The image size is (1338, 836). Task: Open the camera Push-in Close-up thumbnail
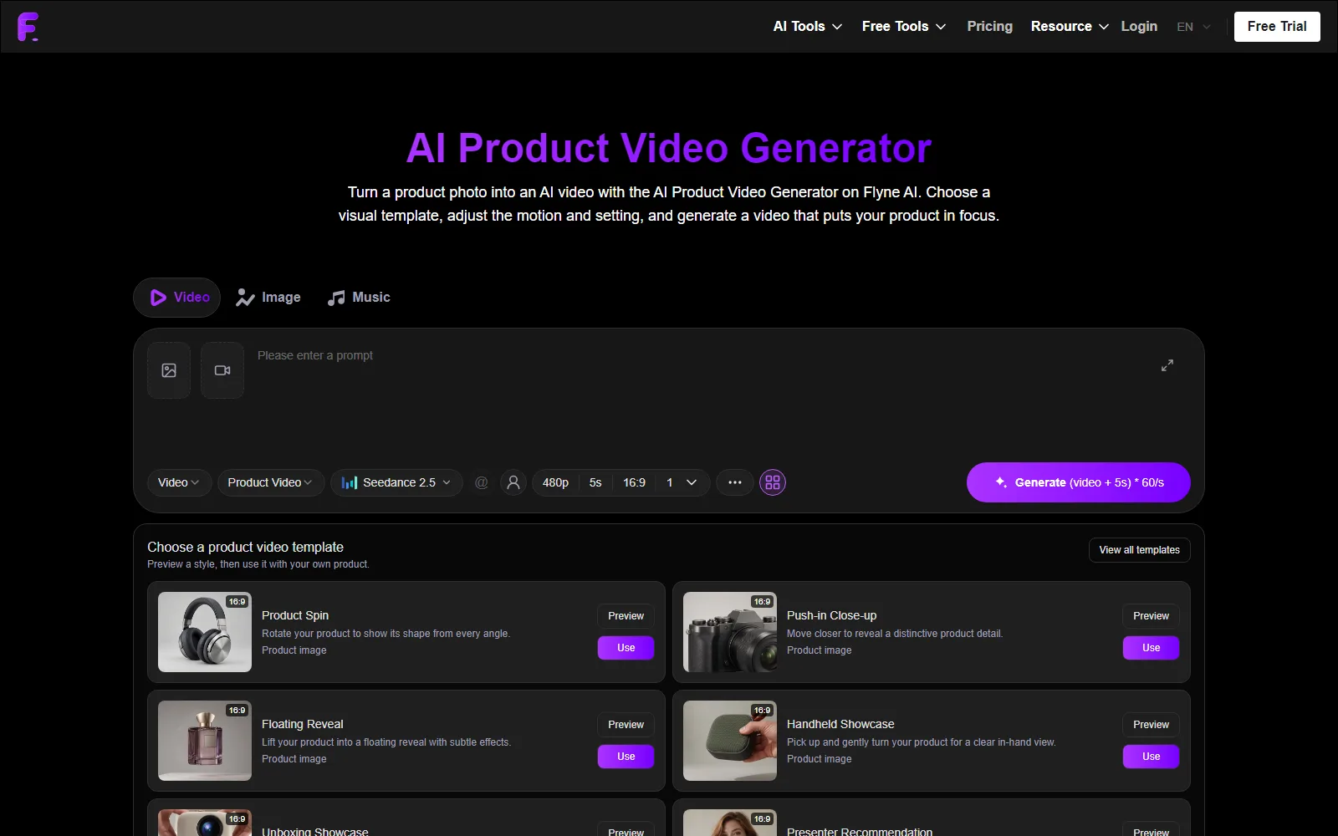tap(730, 632)
